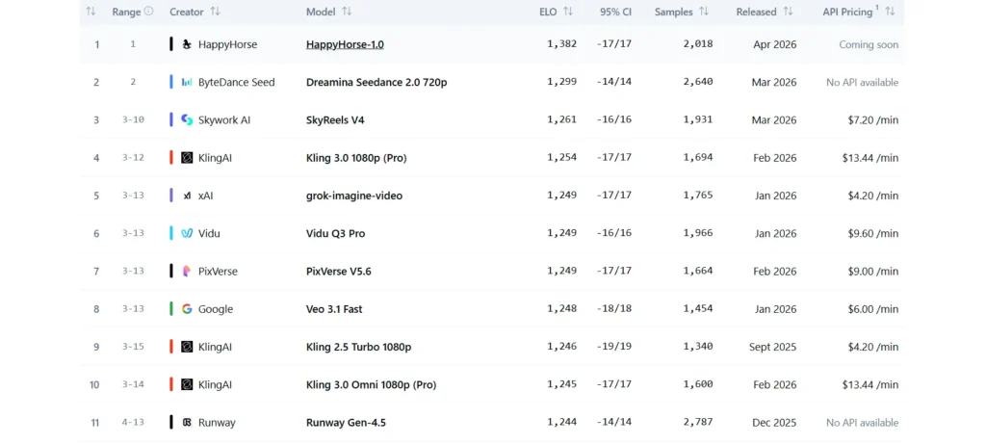Screen dimensions: 986x444
Task: Click the PixVerse logo icon
Action: pyautogui.click(x=187, y=272)
